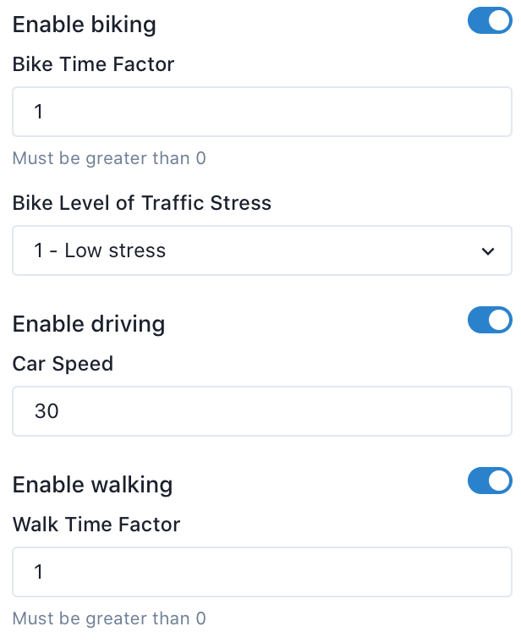Click the 'Walk Time Factor' field label
521x643 pixels.
(x=96, y=525)
